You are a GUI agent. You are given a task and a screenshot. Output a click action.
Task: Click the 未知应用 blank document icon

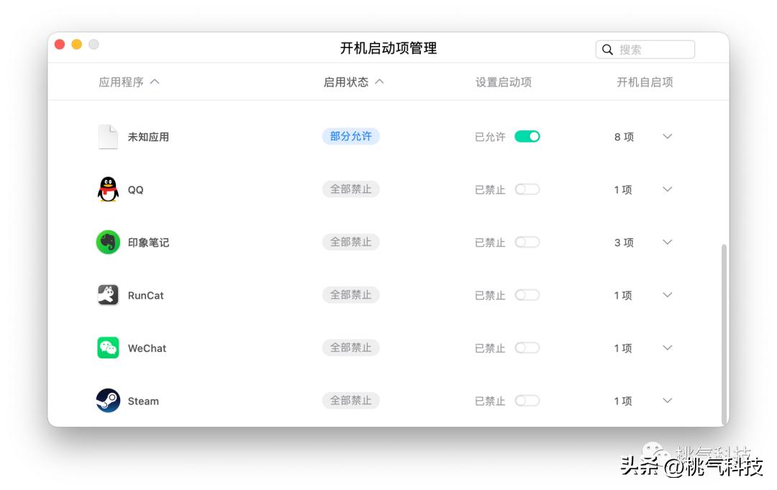point(107,136)
